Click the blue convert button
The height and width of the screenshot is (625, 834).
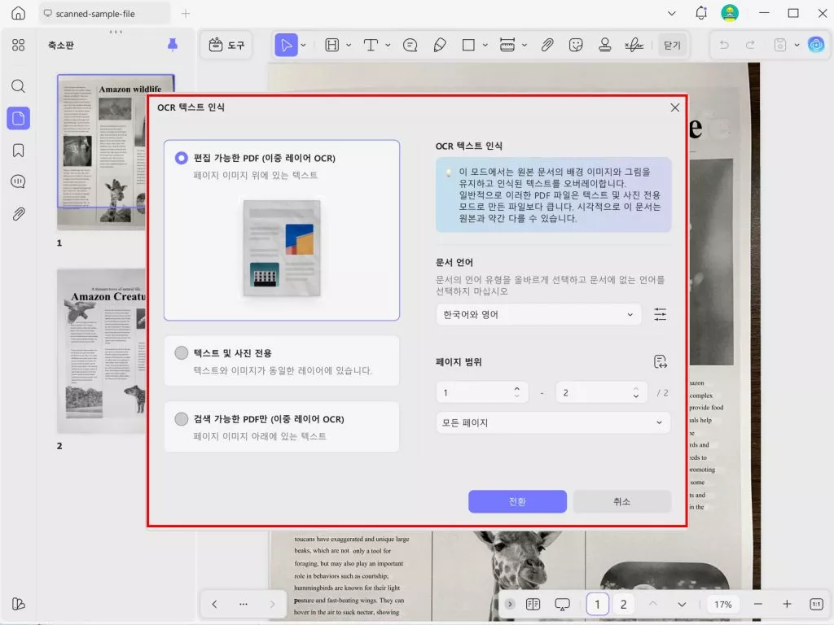click(x=517, y=501)
